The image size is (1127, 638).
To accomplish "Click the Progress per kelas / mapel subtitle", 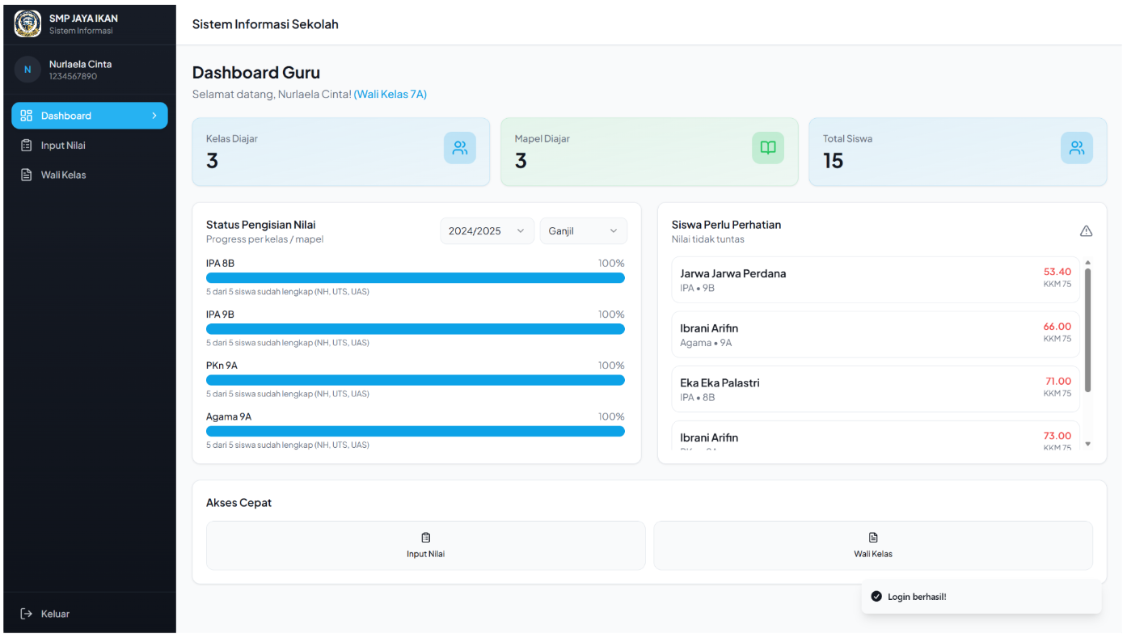I will [x=264, y=239].
